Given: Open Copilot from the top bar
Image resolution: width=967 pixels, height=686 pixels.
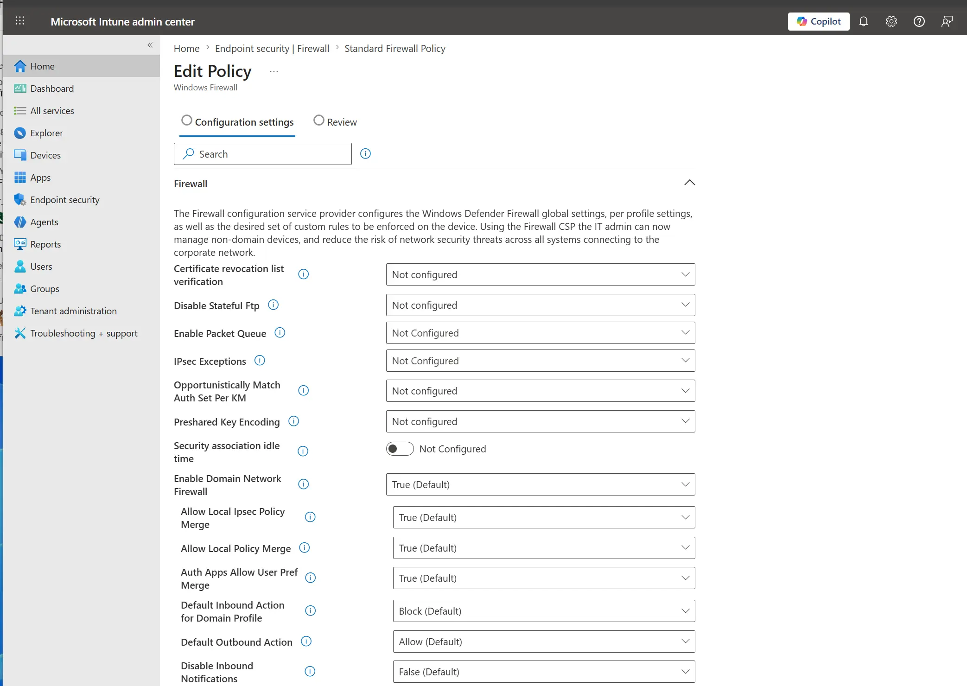Looking at the screenshot, I should click(x=818, y=21).
